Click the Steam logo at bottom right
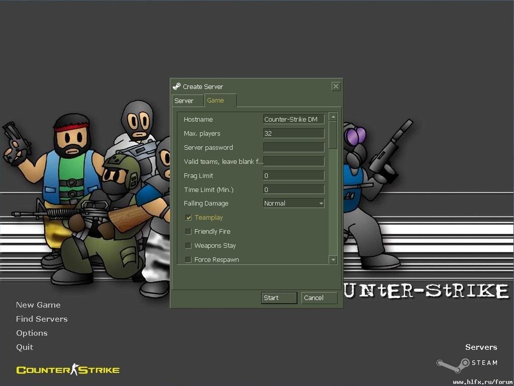 (x=467, y=365)
